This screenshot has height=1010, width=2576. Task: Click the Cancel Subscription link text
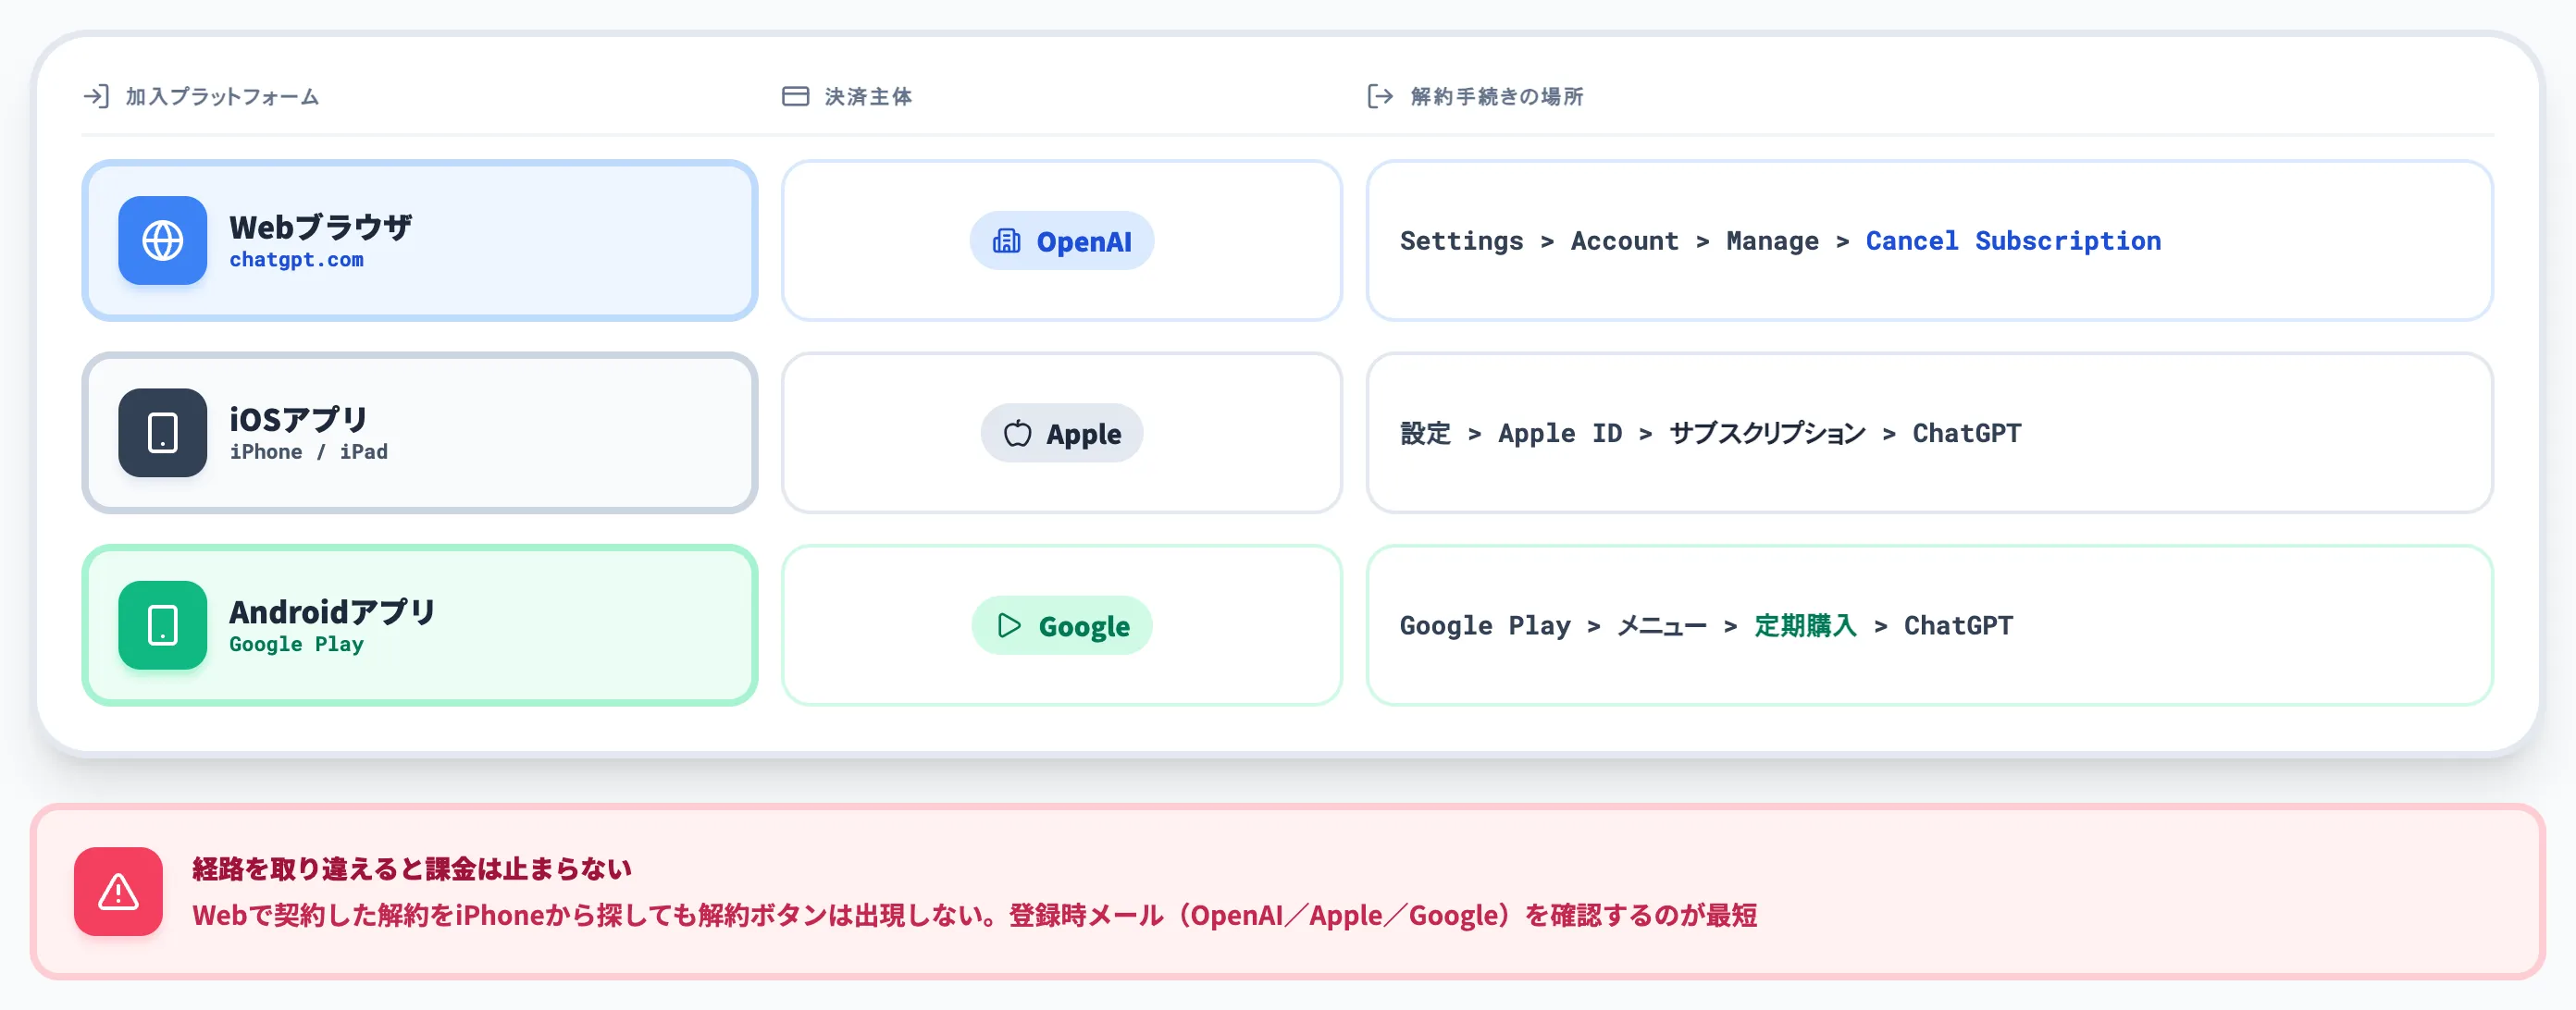coord(2013,241)
